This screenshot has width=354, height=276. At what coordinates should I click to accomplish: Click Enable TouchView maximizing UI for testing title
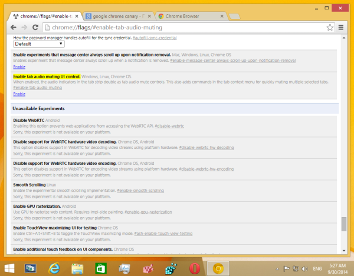55,228
